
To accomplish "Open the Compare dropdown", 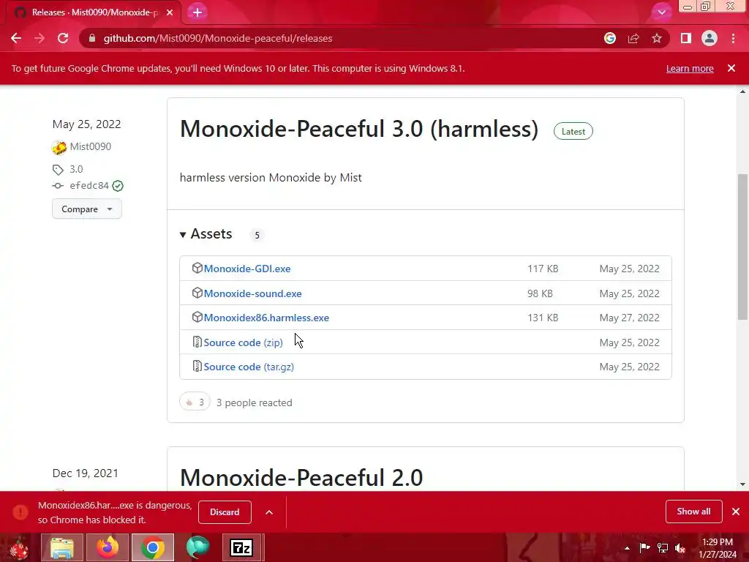I will (87, 209).
